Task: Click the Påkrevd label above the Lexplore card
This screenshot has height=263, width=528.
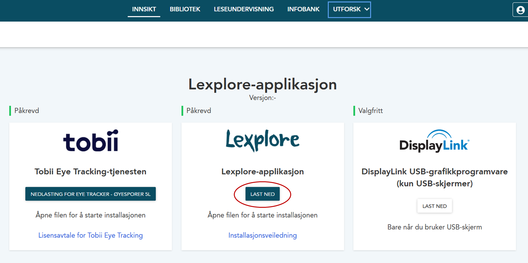Action: [199, 111]
